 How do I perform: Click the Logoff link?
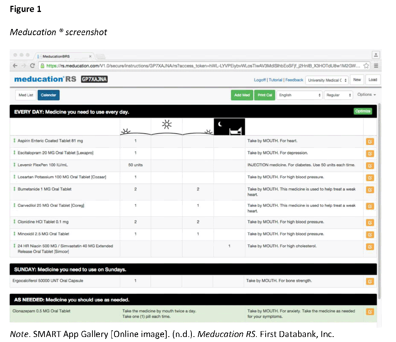coord(259,80)
